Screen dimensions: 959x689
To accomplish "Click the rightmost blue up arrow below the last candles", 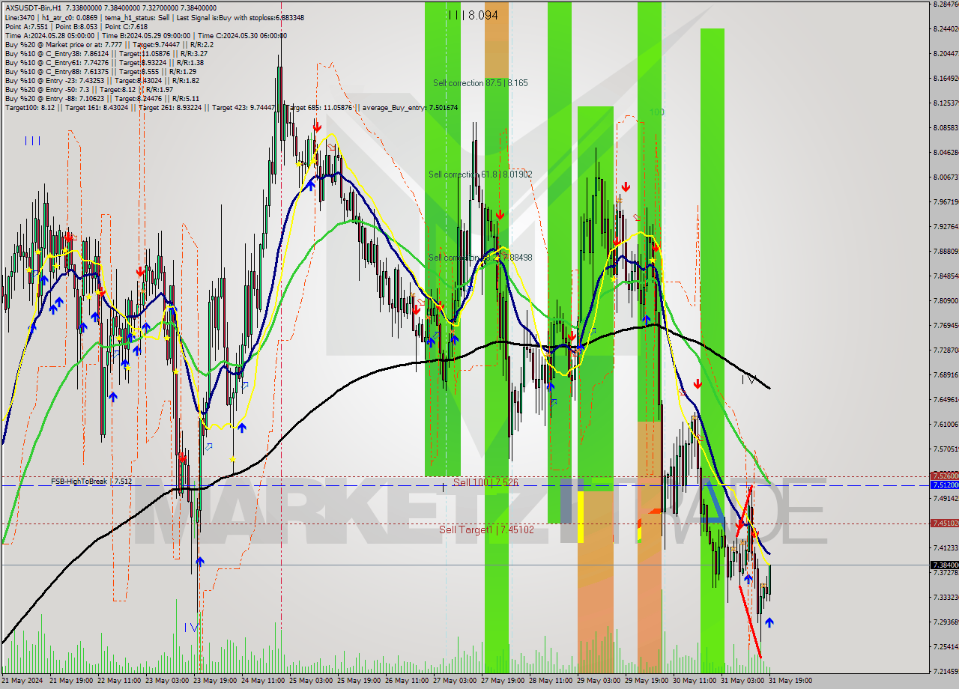I will click(x=769, y=622).
